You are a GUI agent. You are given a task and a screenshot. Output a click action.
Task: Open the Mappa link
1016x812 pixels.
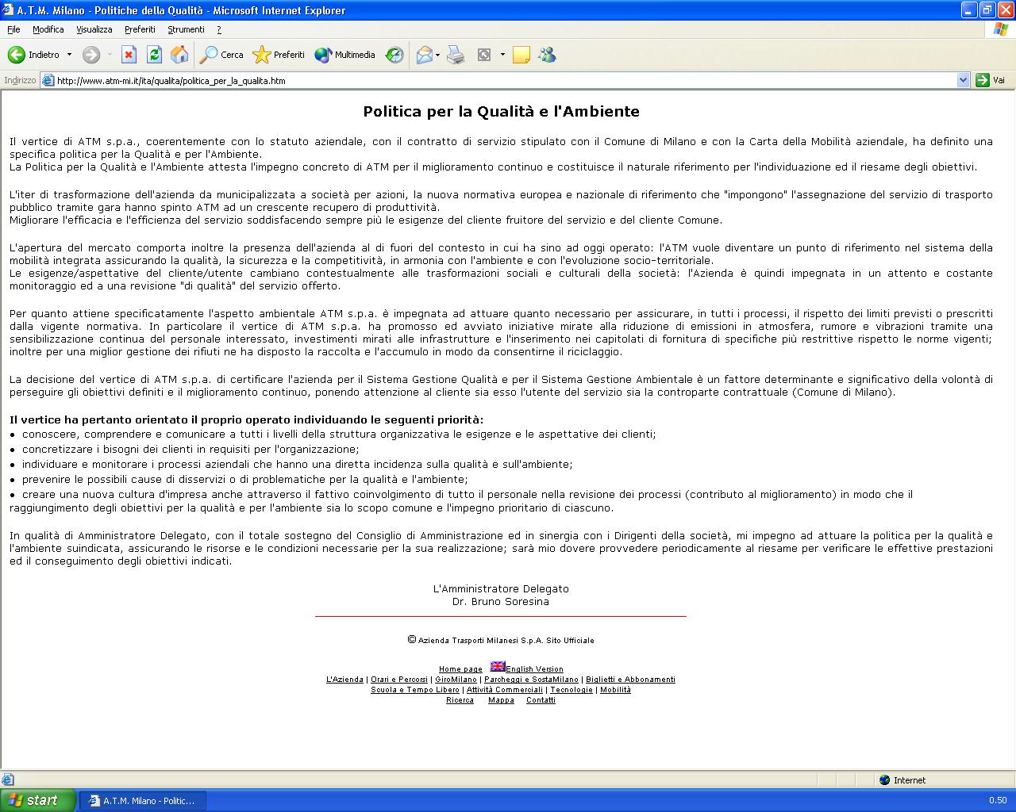[x=501, y=700]
